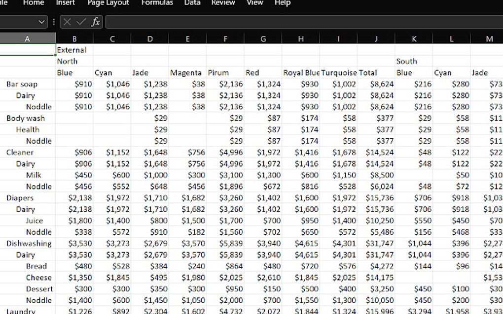The width and height of the screenshot is (503, 314).
Task: Select column header B
Action: pyautogui.click(x=74, y=38)
